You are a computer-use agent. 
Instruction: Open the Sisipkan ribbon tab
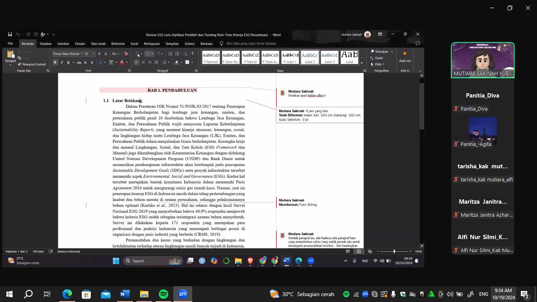tap(46, 44)
